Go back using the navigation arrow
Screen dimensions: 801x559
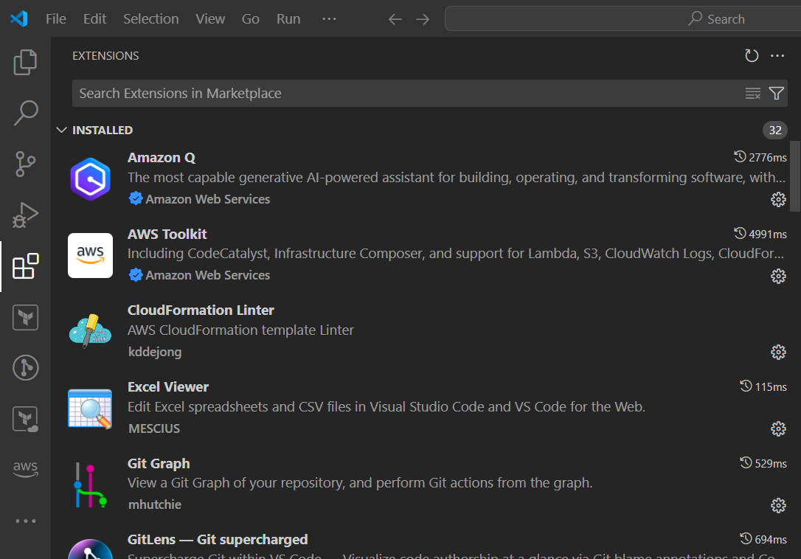click(395, 19)
